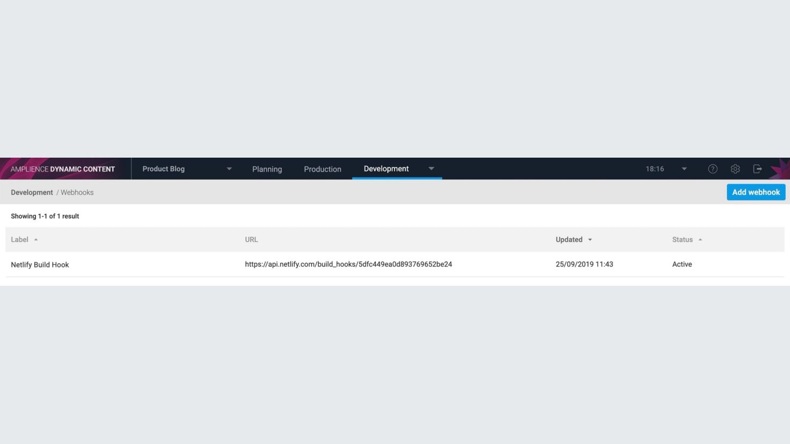
Task: Open the help question mark icon
Action: click(x=713, y=169)
